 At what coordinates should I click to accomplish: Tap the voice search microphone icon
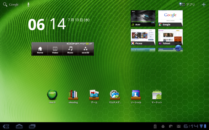28,4
